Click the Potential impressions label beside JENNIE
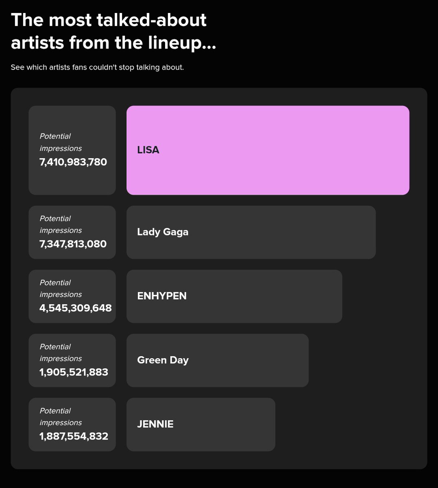The image size is (438, 488). [x=61, y=417]
